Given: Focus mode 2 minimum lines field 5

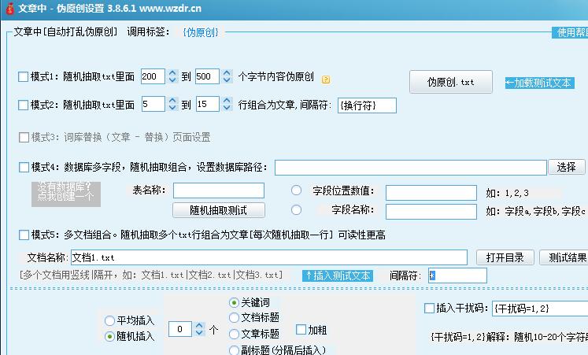Looking at the screenshot, I should [153, 104].
